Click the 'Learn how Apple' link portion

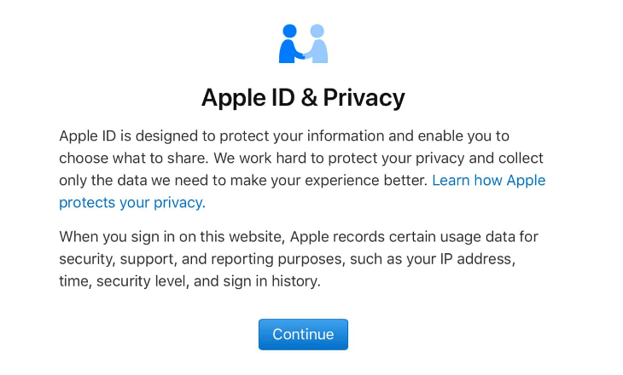pyautogui.click(x=488, y=181)
